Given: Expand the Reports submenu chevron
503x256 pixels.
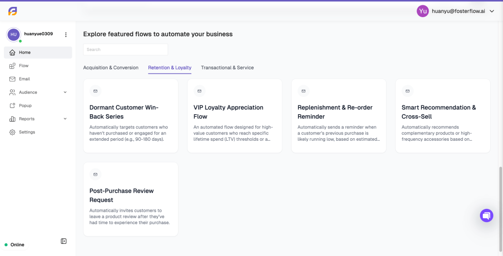Looking at the screenshot, I should [x=65, y=119].
